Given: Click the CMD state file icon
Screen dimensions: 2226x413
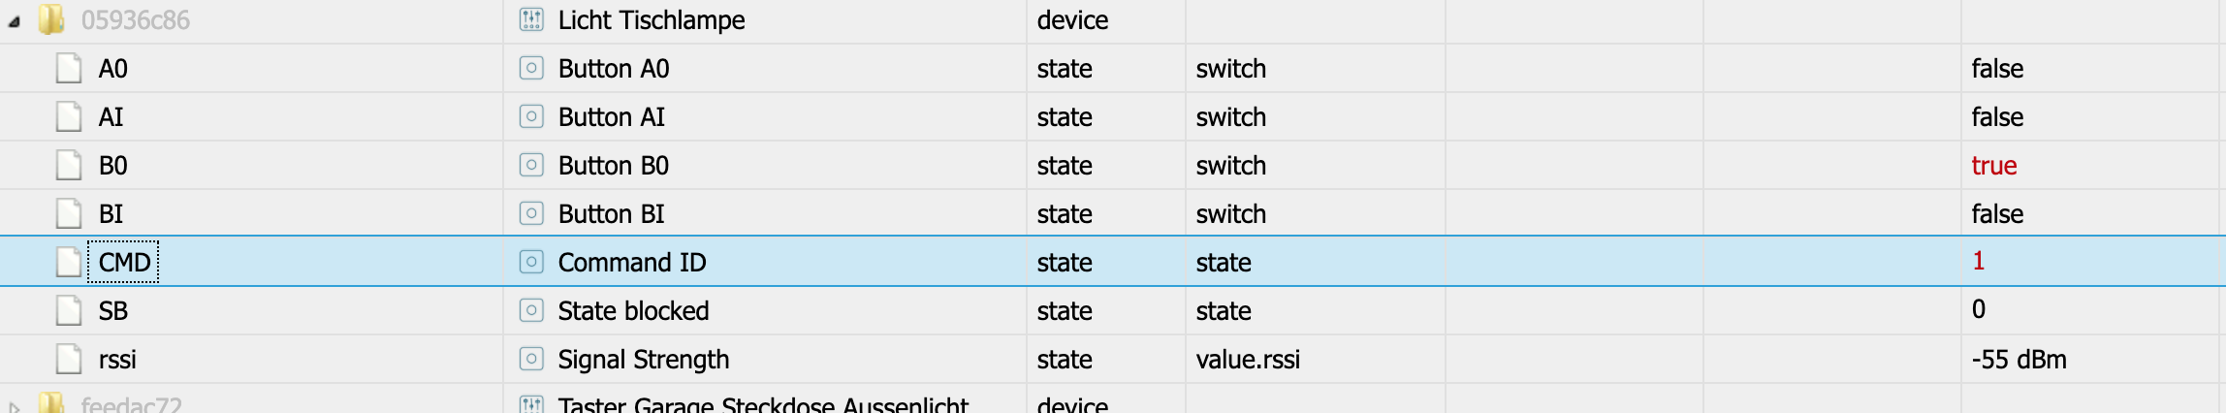Looking at the screenshot, I should [x=69, y=263].
